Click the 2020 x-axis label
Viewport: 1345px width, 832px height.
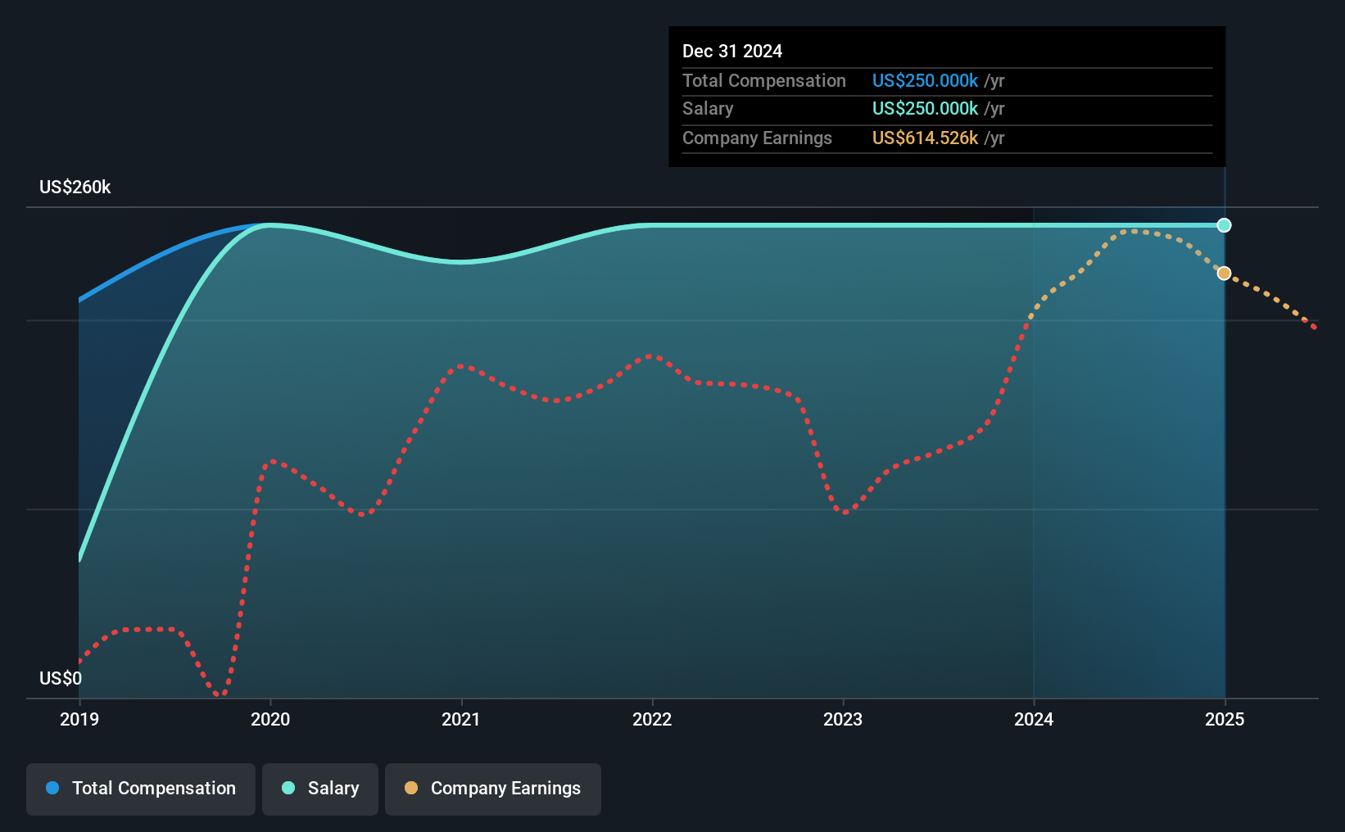point(270,719)
